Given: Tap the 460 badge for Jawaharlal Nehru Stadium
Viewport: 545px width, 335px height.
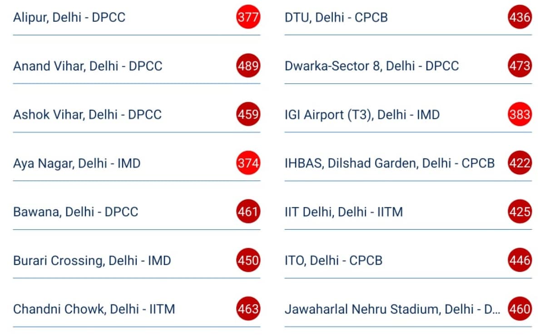Looking at the screenshot, I should point(520,309).
